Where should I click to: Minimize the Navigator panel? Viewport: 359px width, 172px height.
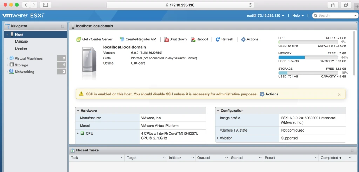pos(62,26)
